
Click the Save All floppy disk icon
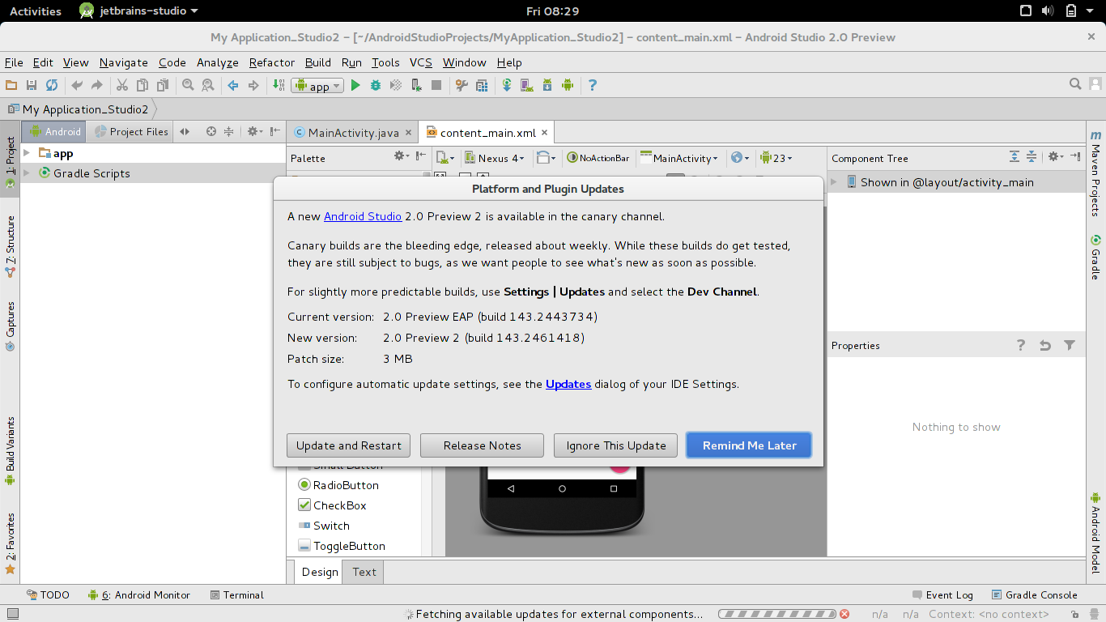click(x=32, y=85)
